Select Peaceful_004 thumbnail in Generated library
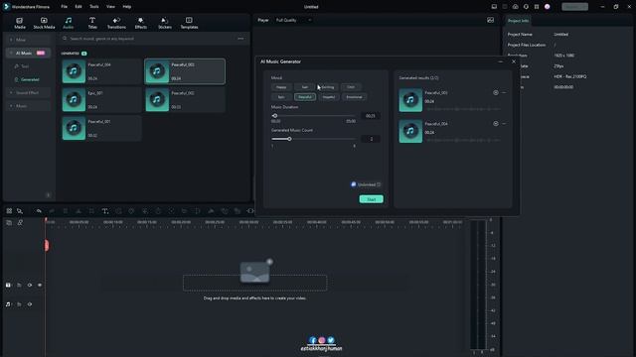636x357 pixels. coord(74,71)
